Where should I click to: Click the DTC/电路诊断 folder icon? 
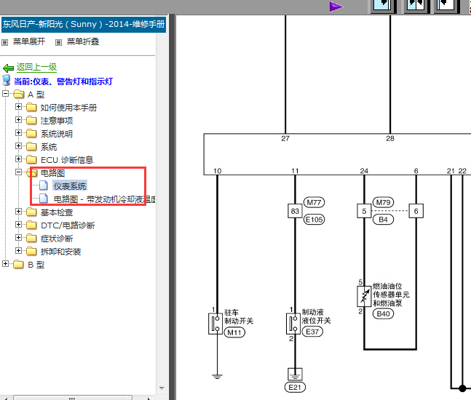(31, 225)
